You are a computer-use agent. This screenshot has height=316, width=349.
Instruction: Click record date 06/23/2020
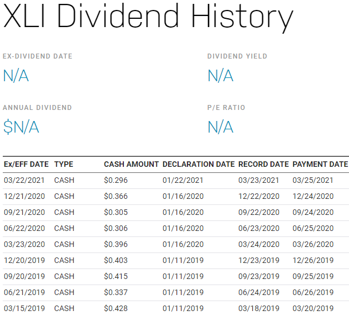pyautogui.click(x=259, y=228)
